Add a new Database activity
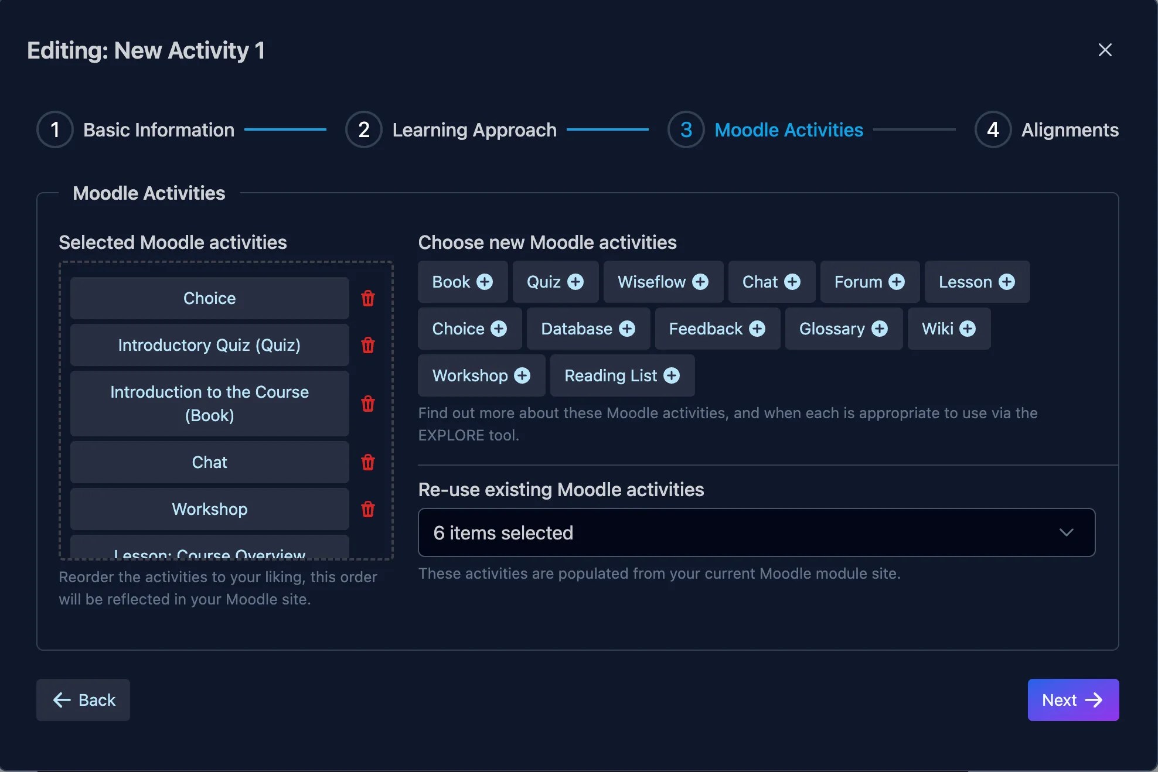The height and width of the screenshot is (772, 1158). pyautogui.click(x=588, y=329)
